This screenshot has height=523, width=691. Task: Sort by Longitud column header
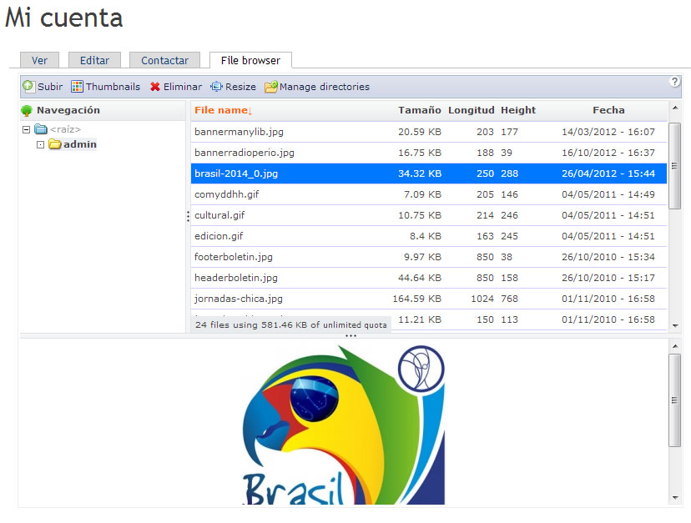click(471, 110)
